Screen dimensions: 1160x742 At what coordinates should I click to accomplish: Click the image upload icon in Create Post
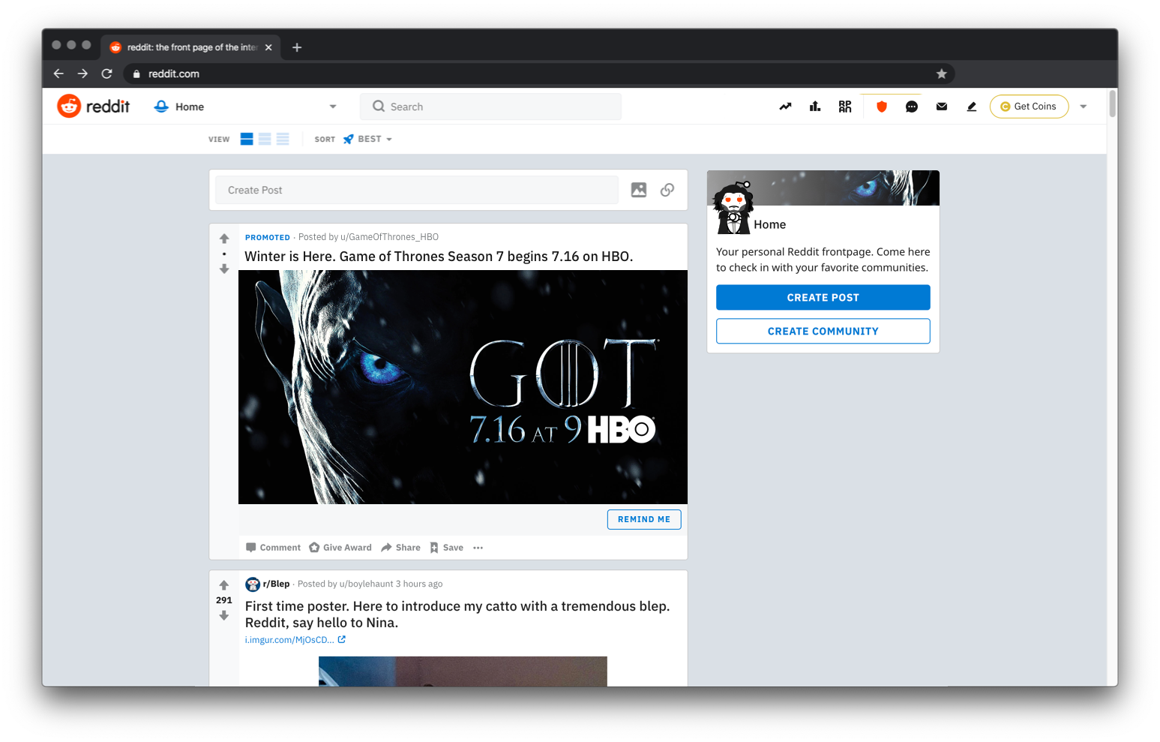pos(639,190)
